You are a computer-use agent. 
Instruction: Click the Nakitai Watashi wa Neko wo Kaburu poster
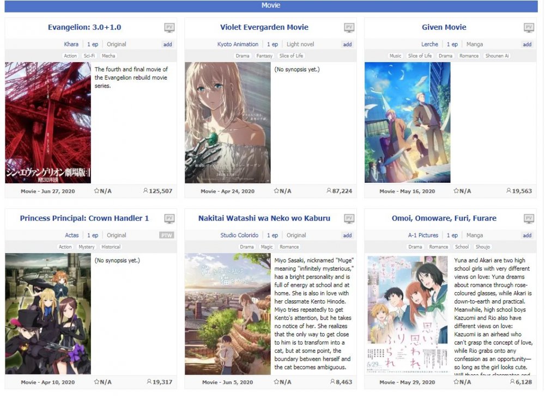(228, 314)
